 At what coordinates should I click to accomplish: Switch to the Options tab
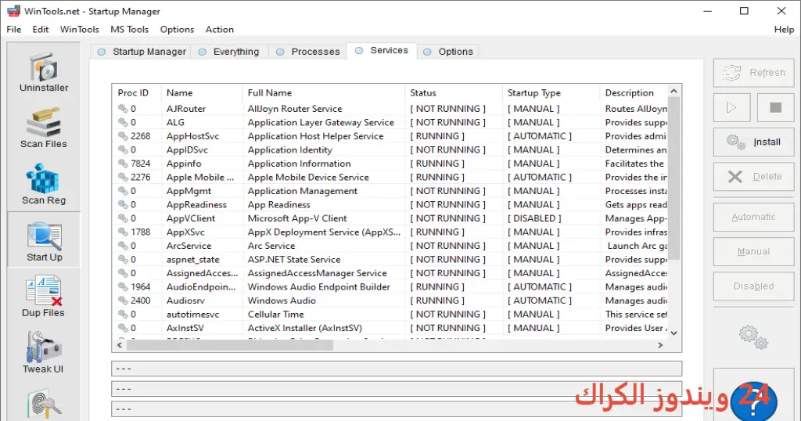(448, 52)
